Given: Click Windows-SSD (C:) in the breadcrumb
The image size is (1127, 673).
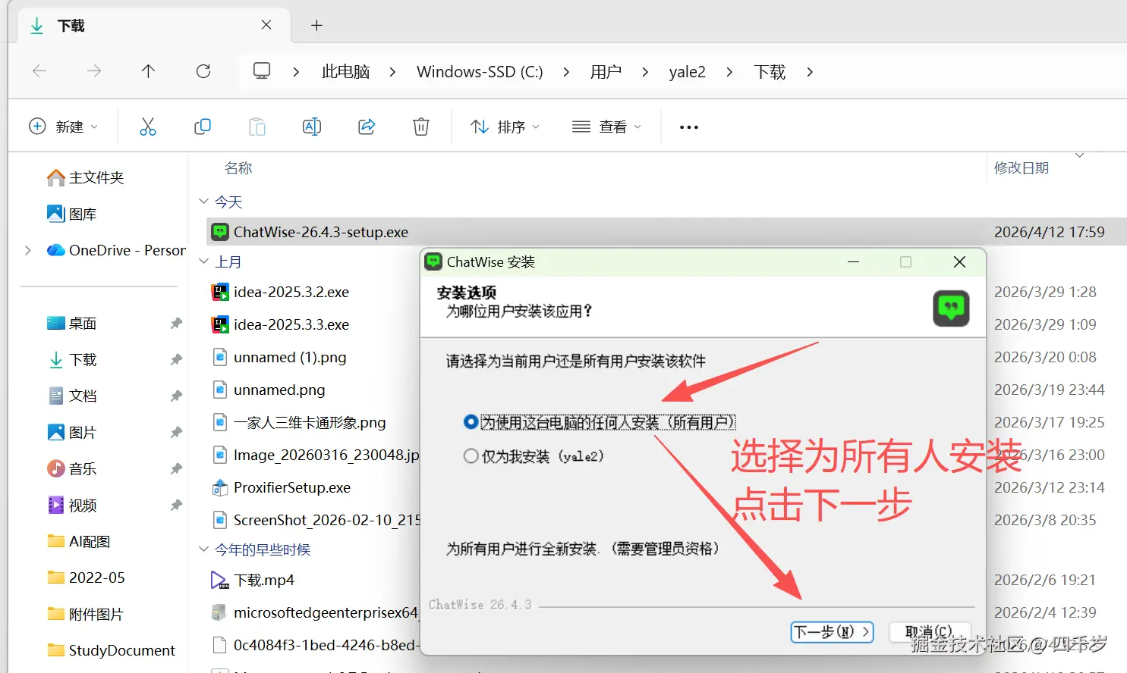Looking at the screenshot, I should (480, 72).
